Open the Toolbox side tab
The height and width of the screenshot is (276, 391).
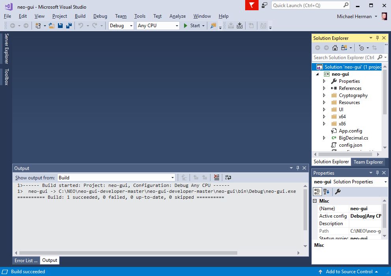pos(6,77)
